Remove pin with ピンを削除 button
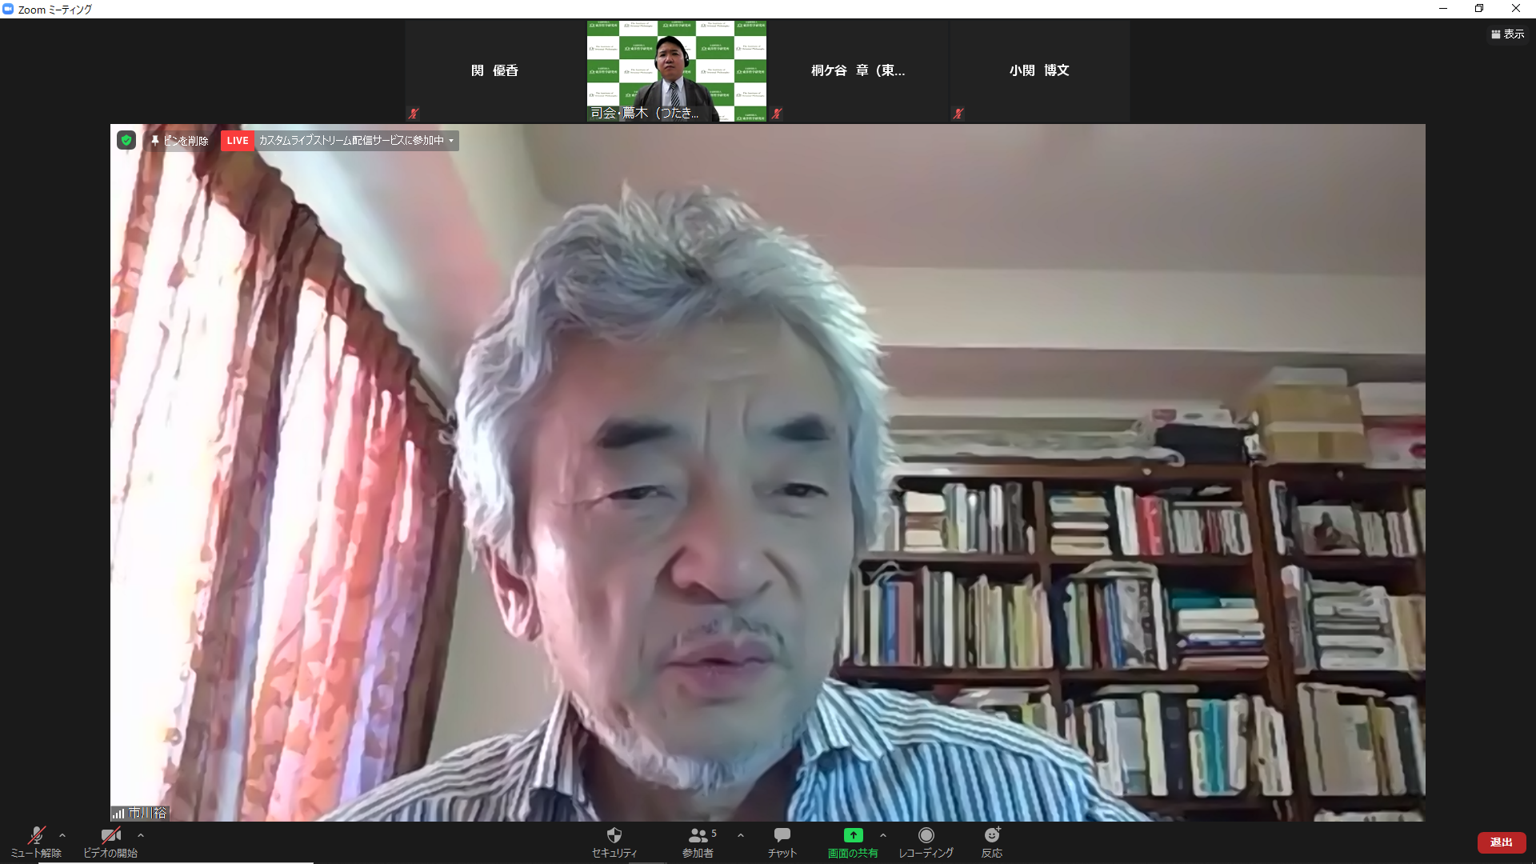This screenshot has height=864, width=1536. [180, 140]
